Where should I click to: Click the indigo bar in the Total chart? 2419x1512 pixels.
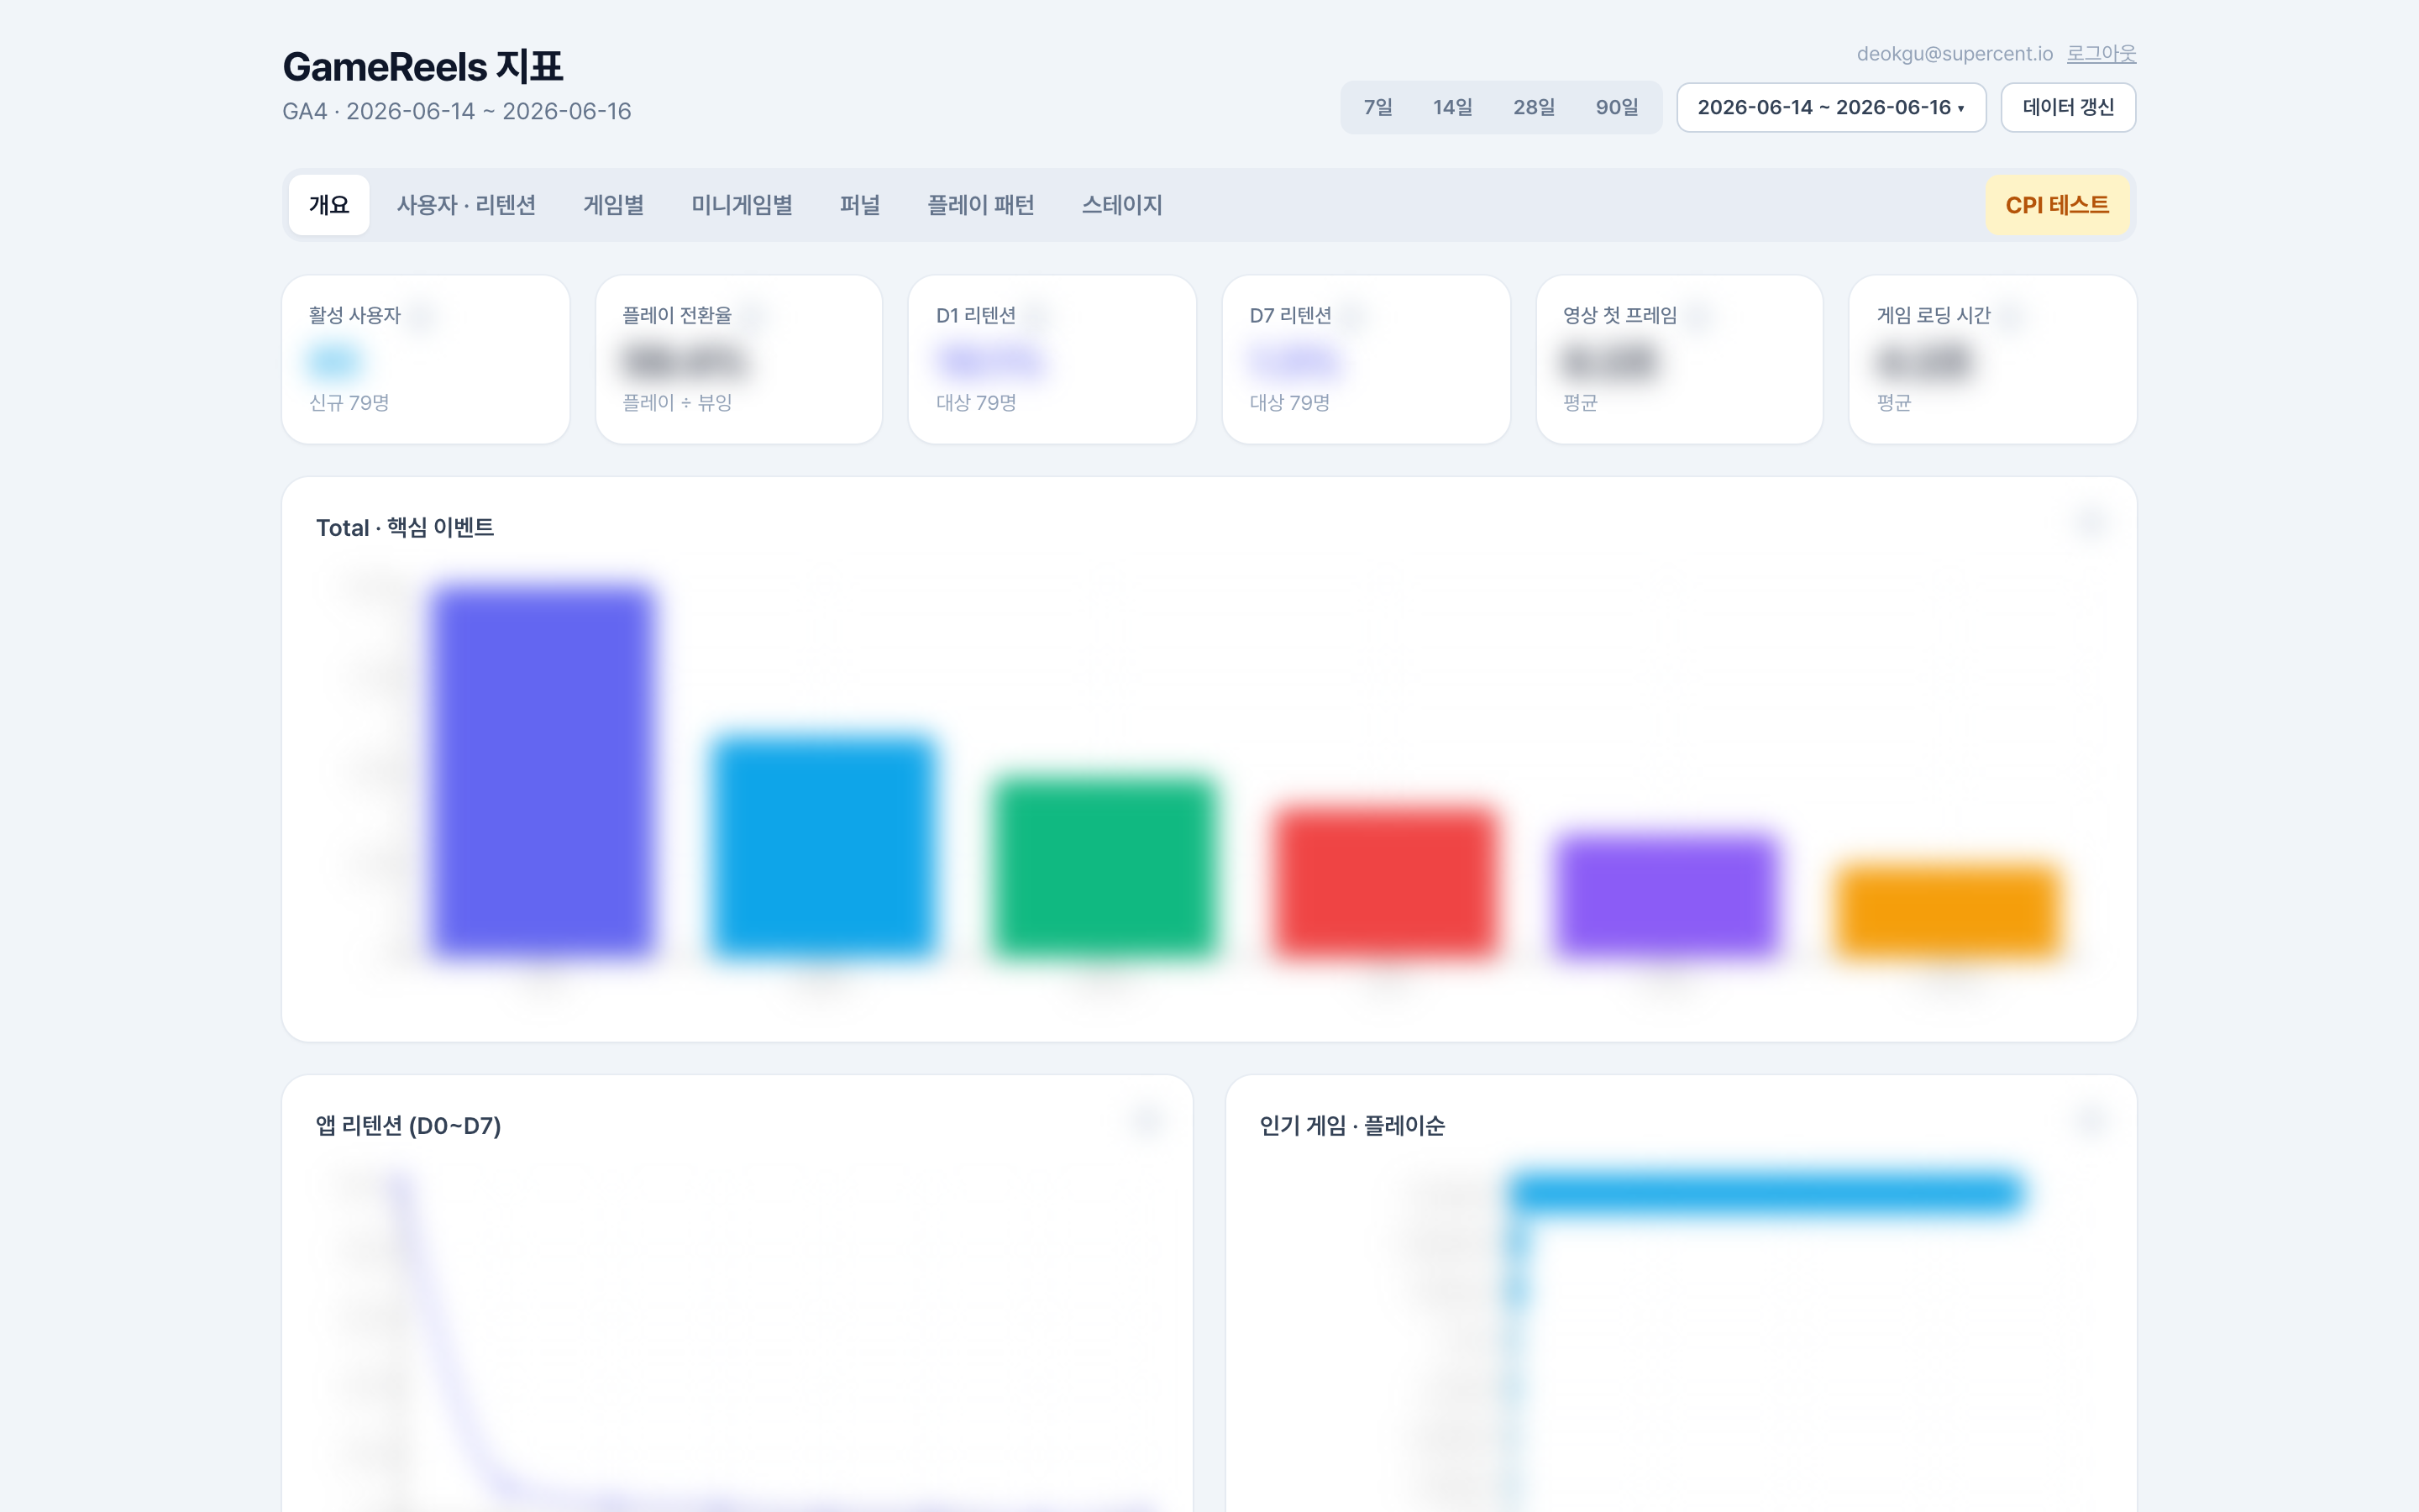point(542,770)
